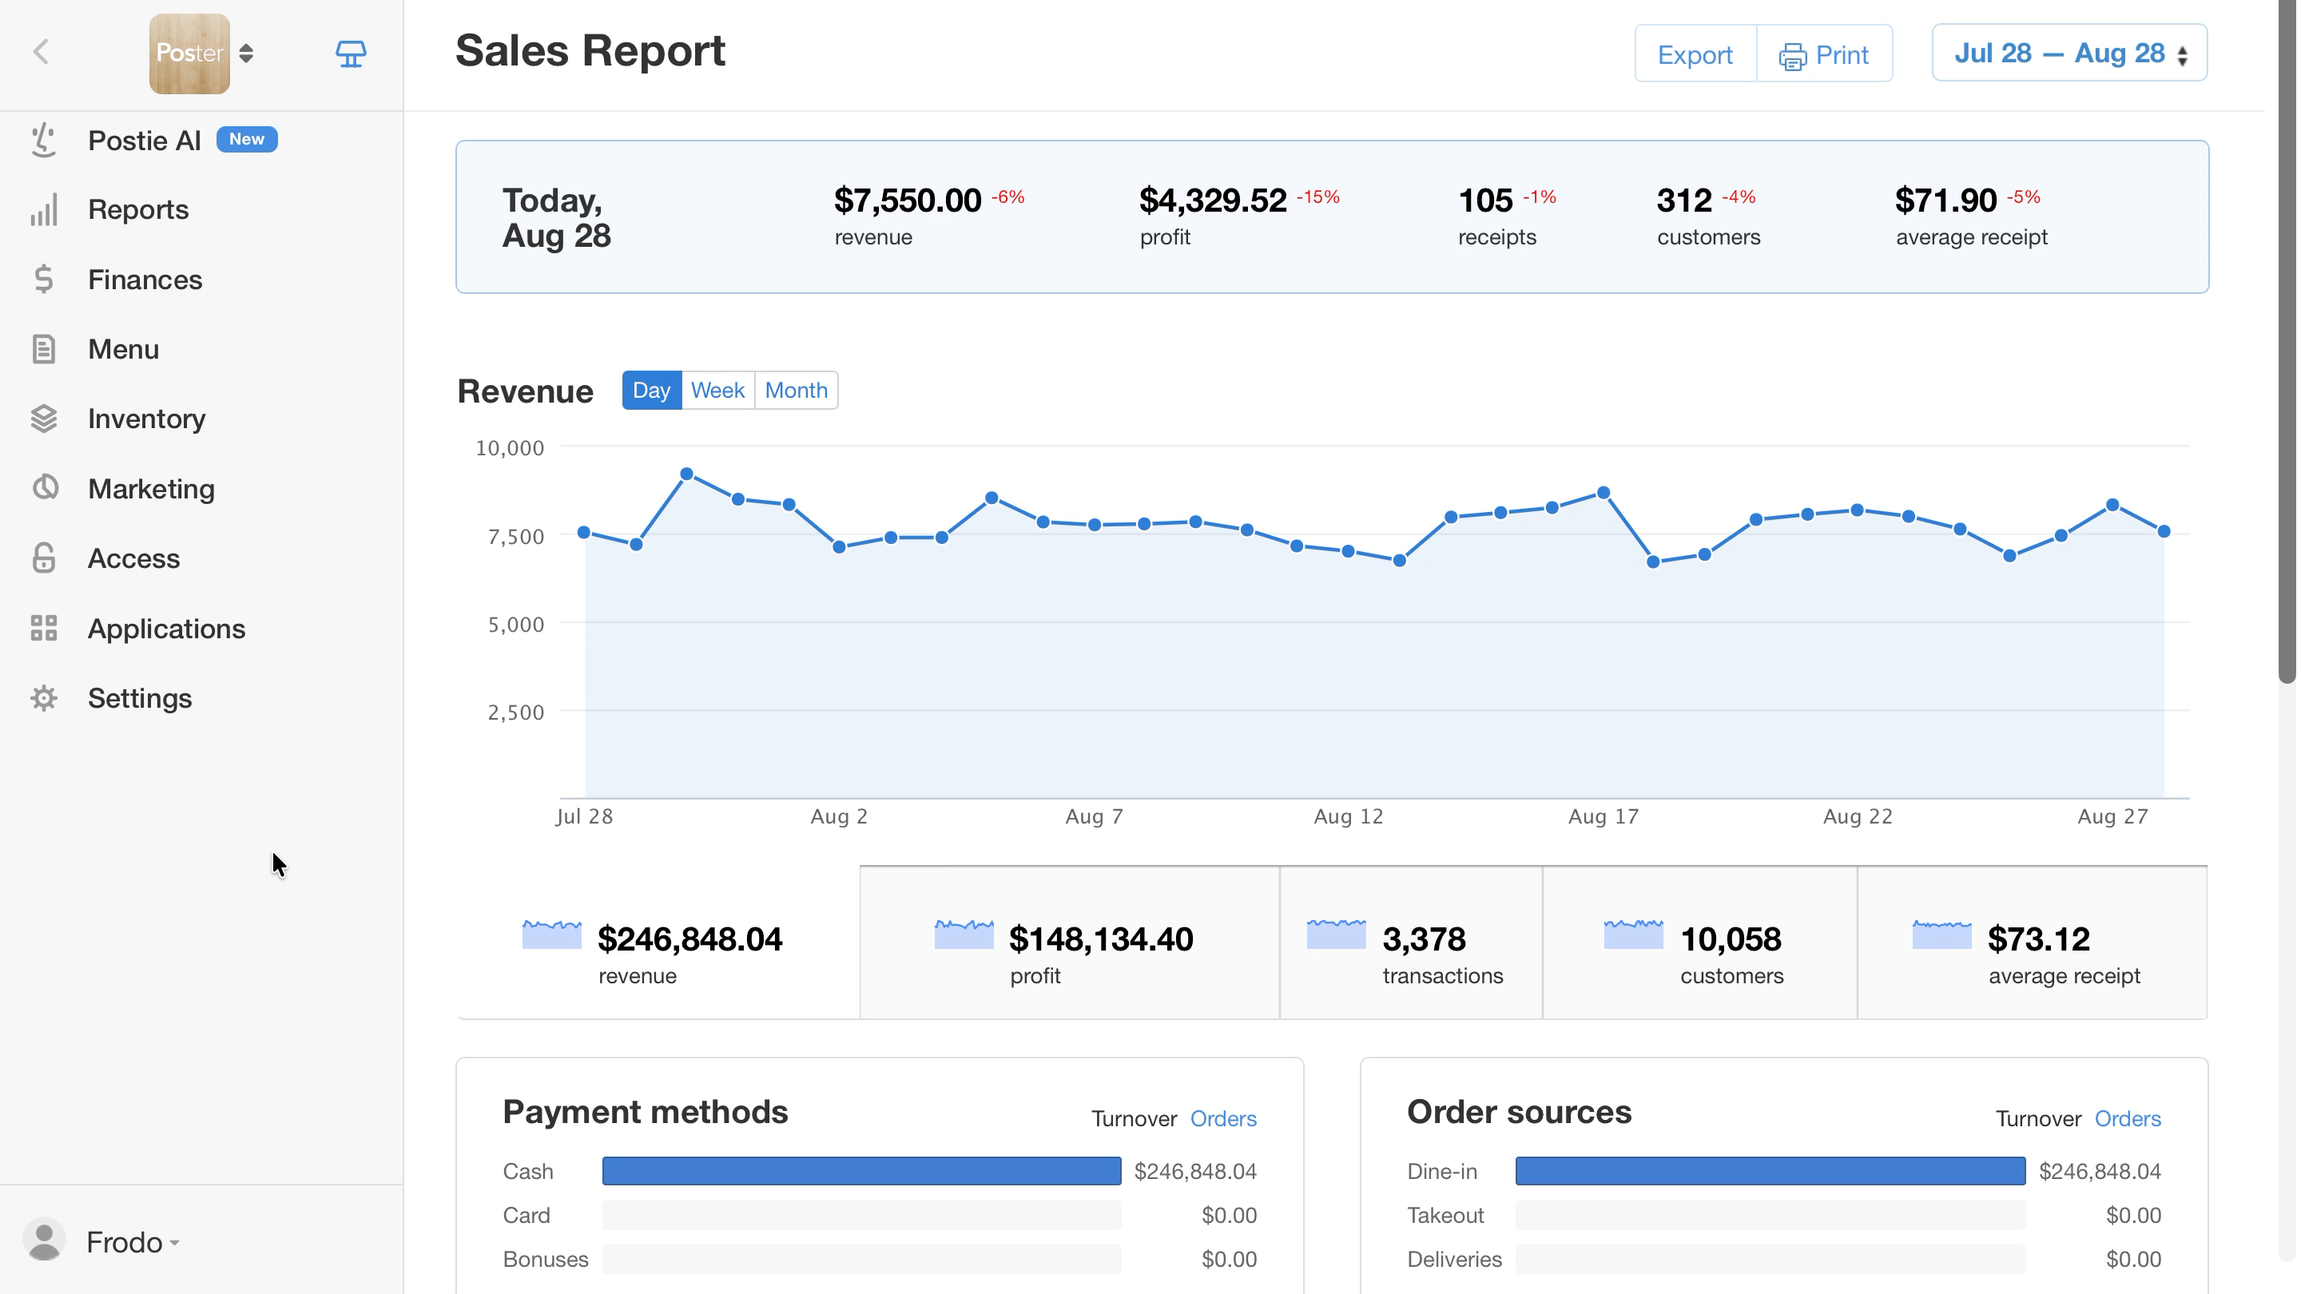Click the page vertical scrollbar

2287,339
